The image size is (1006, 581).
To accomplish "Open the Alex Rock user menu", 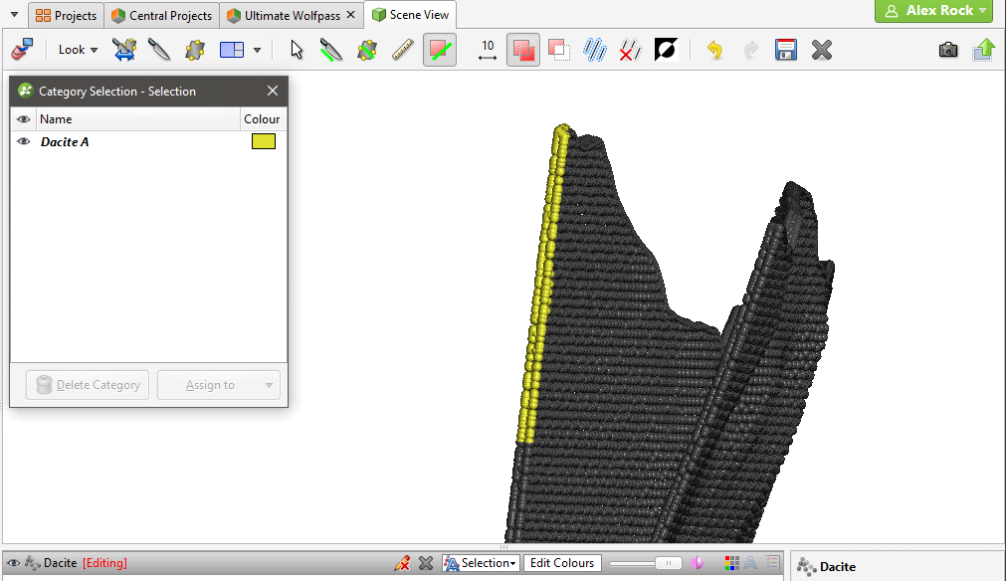I will pos(933,11).
